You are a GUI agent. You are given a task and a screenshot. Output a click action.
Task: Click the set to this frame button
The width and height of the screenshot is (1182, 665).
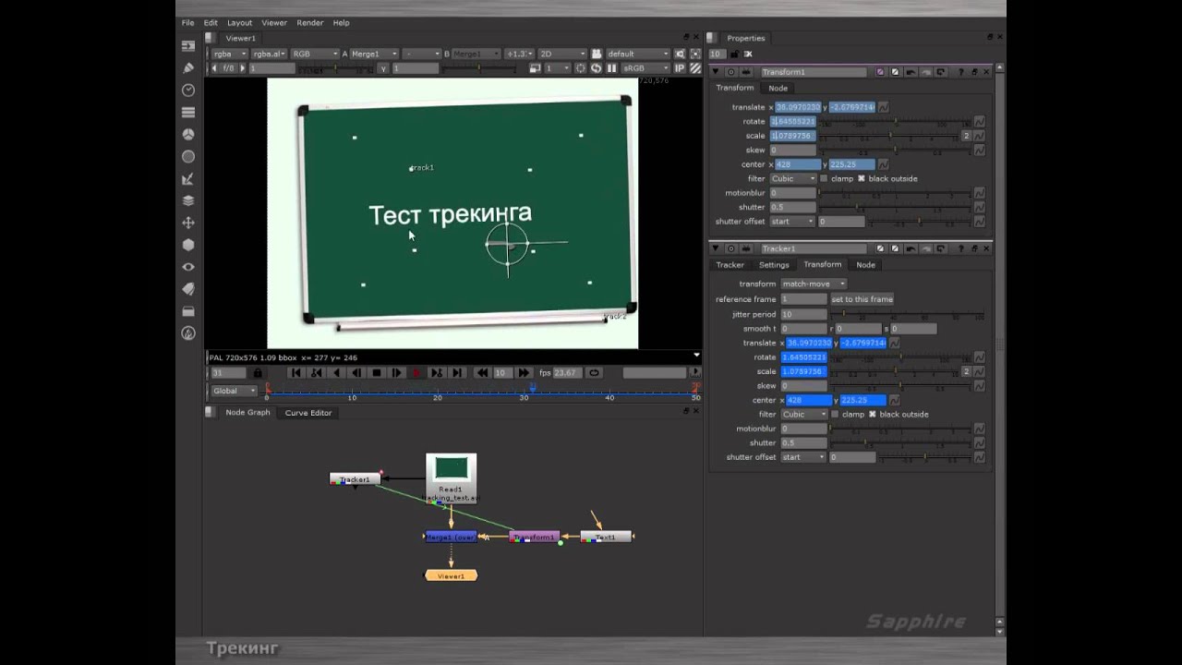point(862,299)
